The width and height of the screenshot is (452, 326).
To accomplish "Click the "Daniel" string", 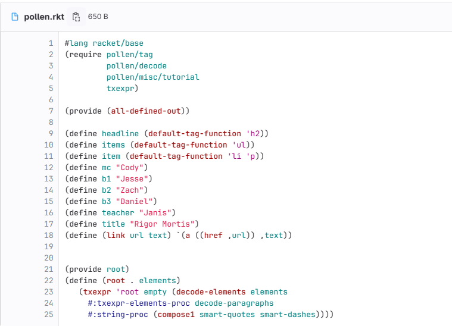I will [x=135, y=201].
